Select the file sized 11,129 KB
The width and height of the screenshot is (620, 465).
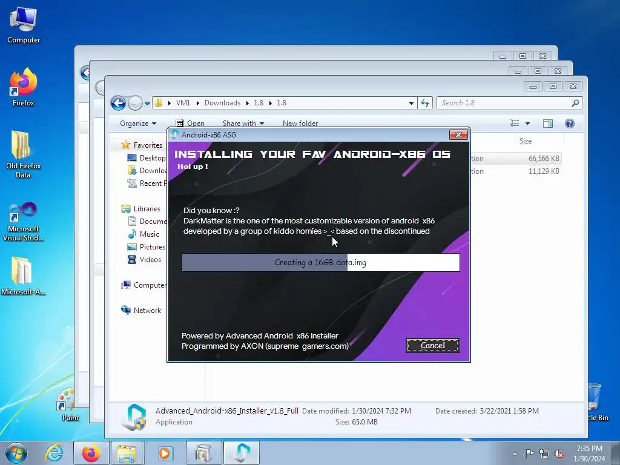pyautogui.click(x=544, y=171)
